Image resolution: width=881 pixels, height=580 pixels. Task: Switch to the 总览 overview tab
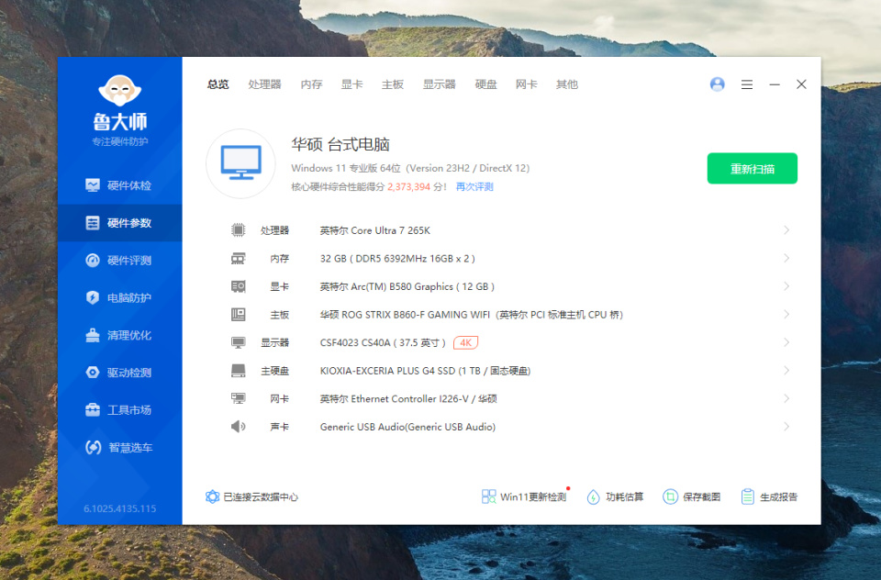pos(218,84)
